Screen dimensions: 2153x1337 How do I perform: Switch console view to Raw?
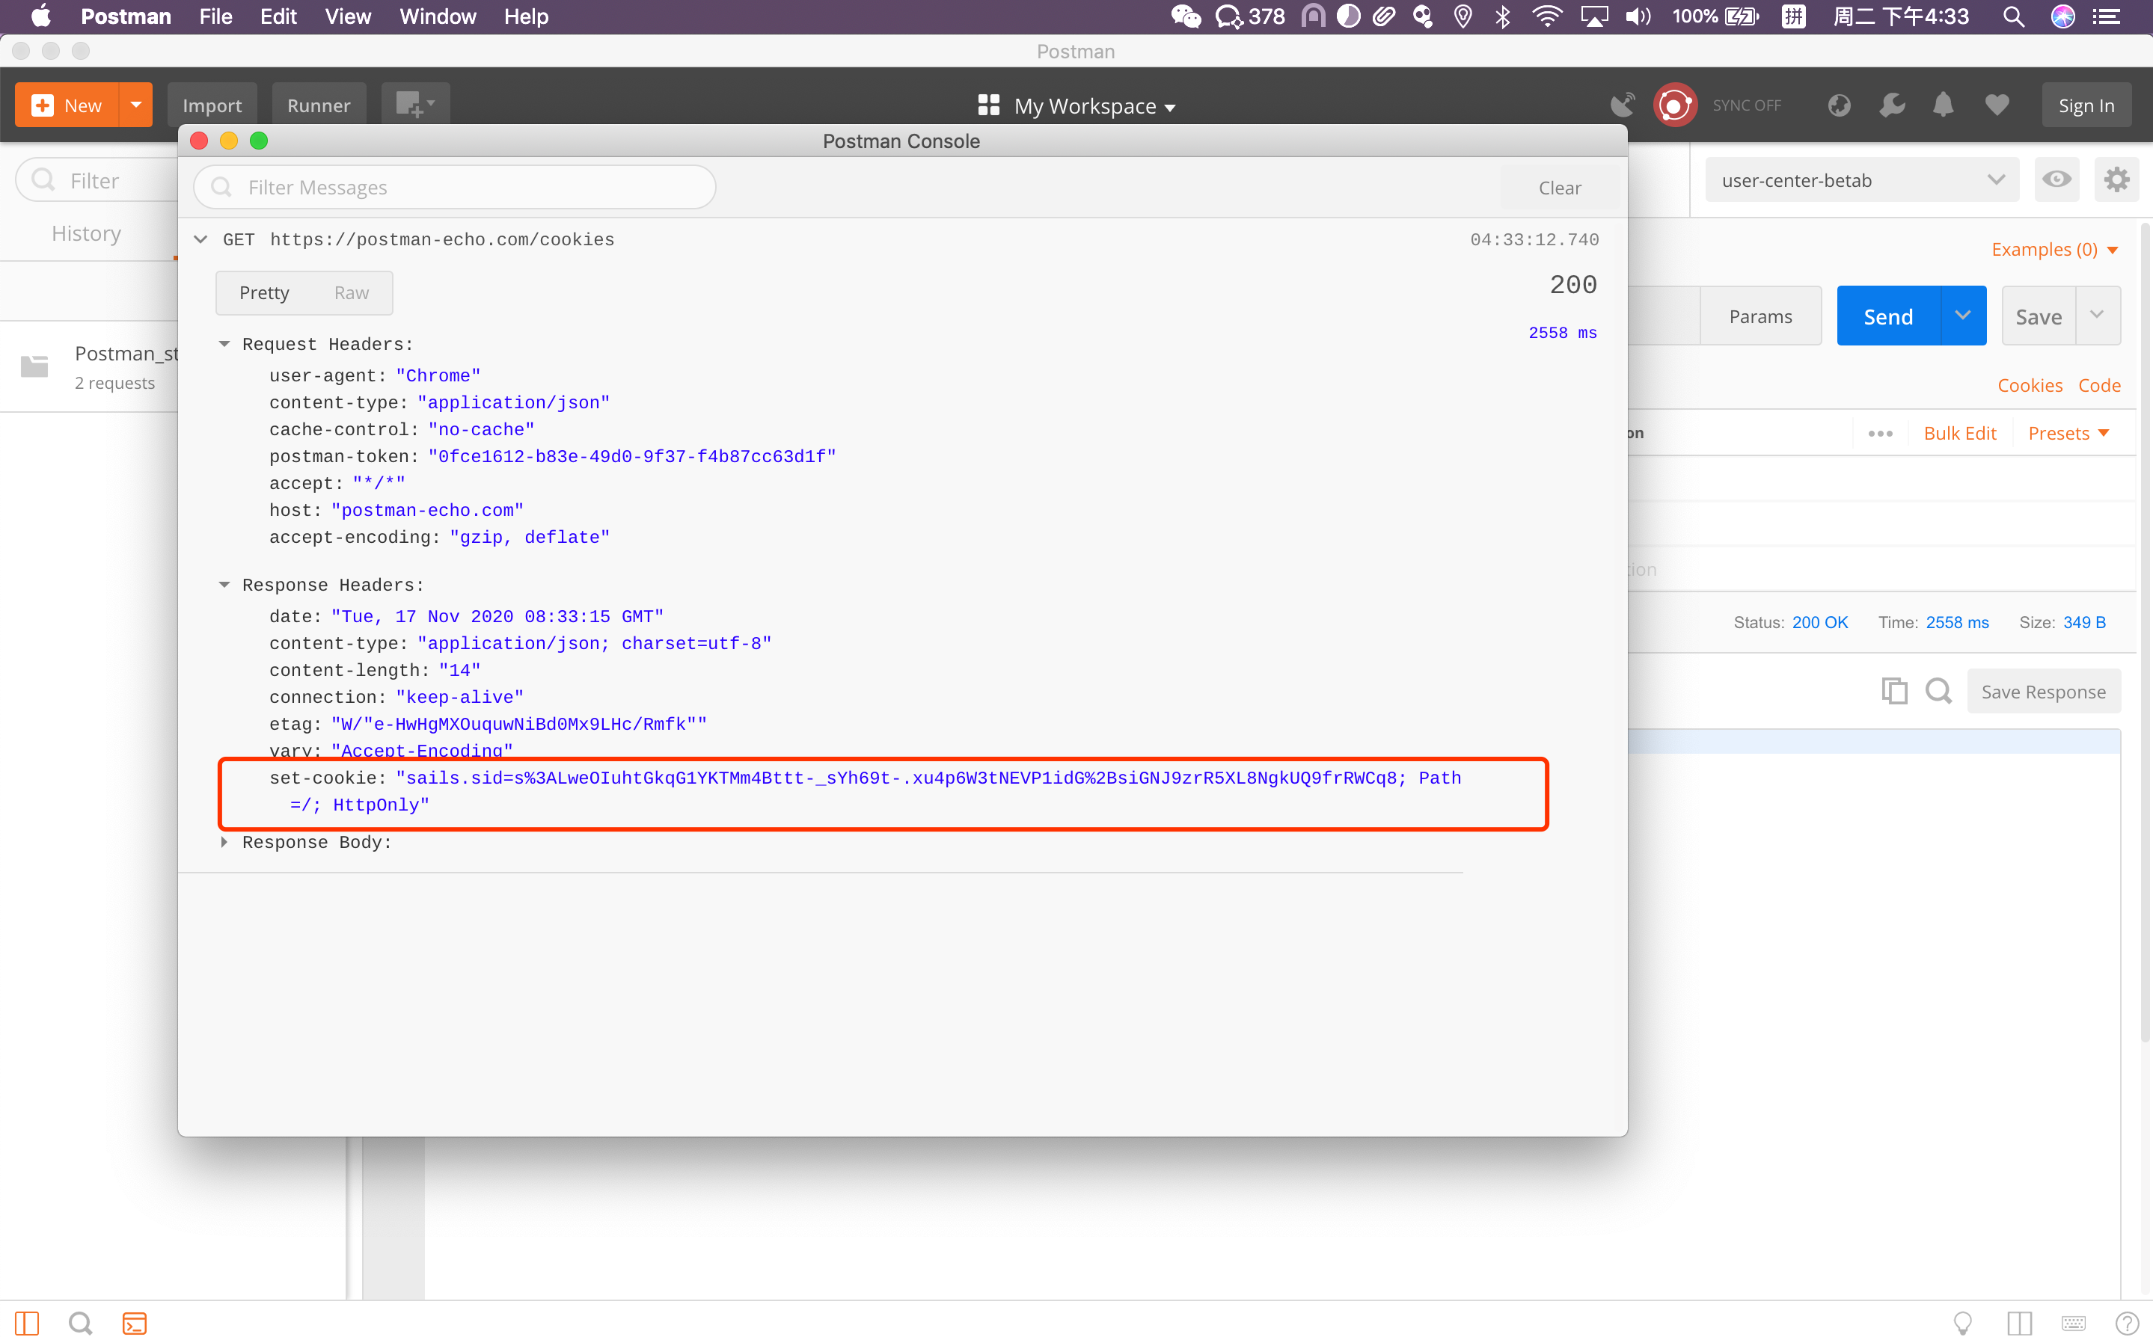click(x=351, y=292)
